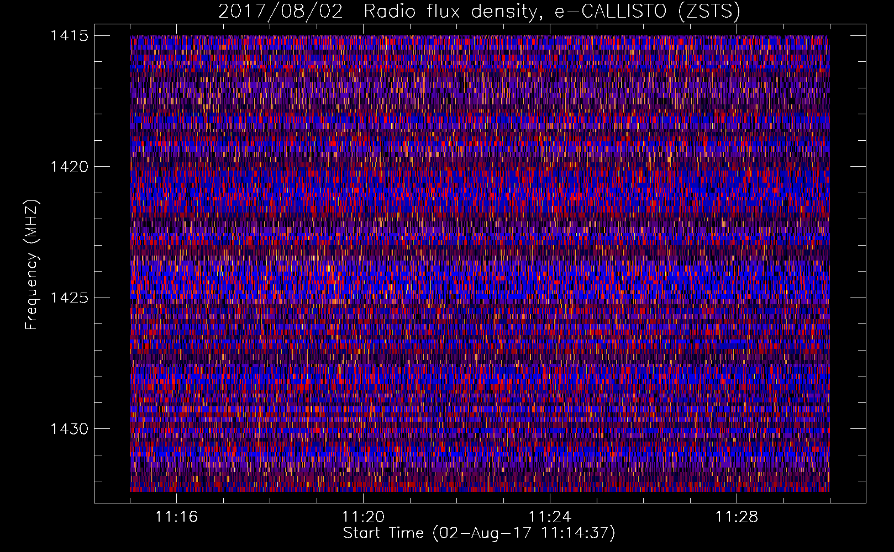Click the 1420 frequency tick label
This screenshot has height=552, width=894.
(69, 167)
